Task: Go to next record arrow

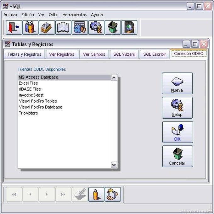Action: [x=47, y=194]
